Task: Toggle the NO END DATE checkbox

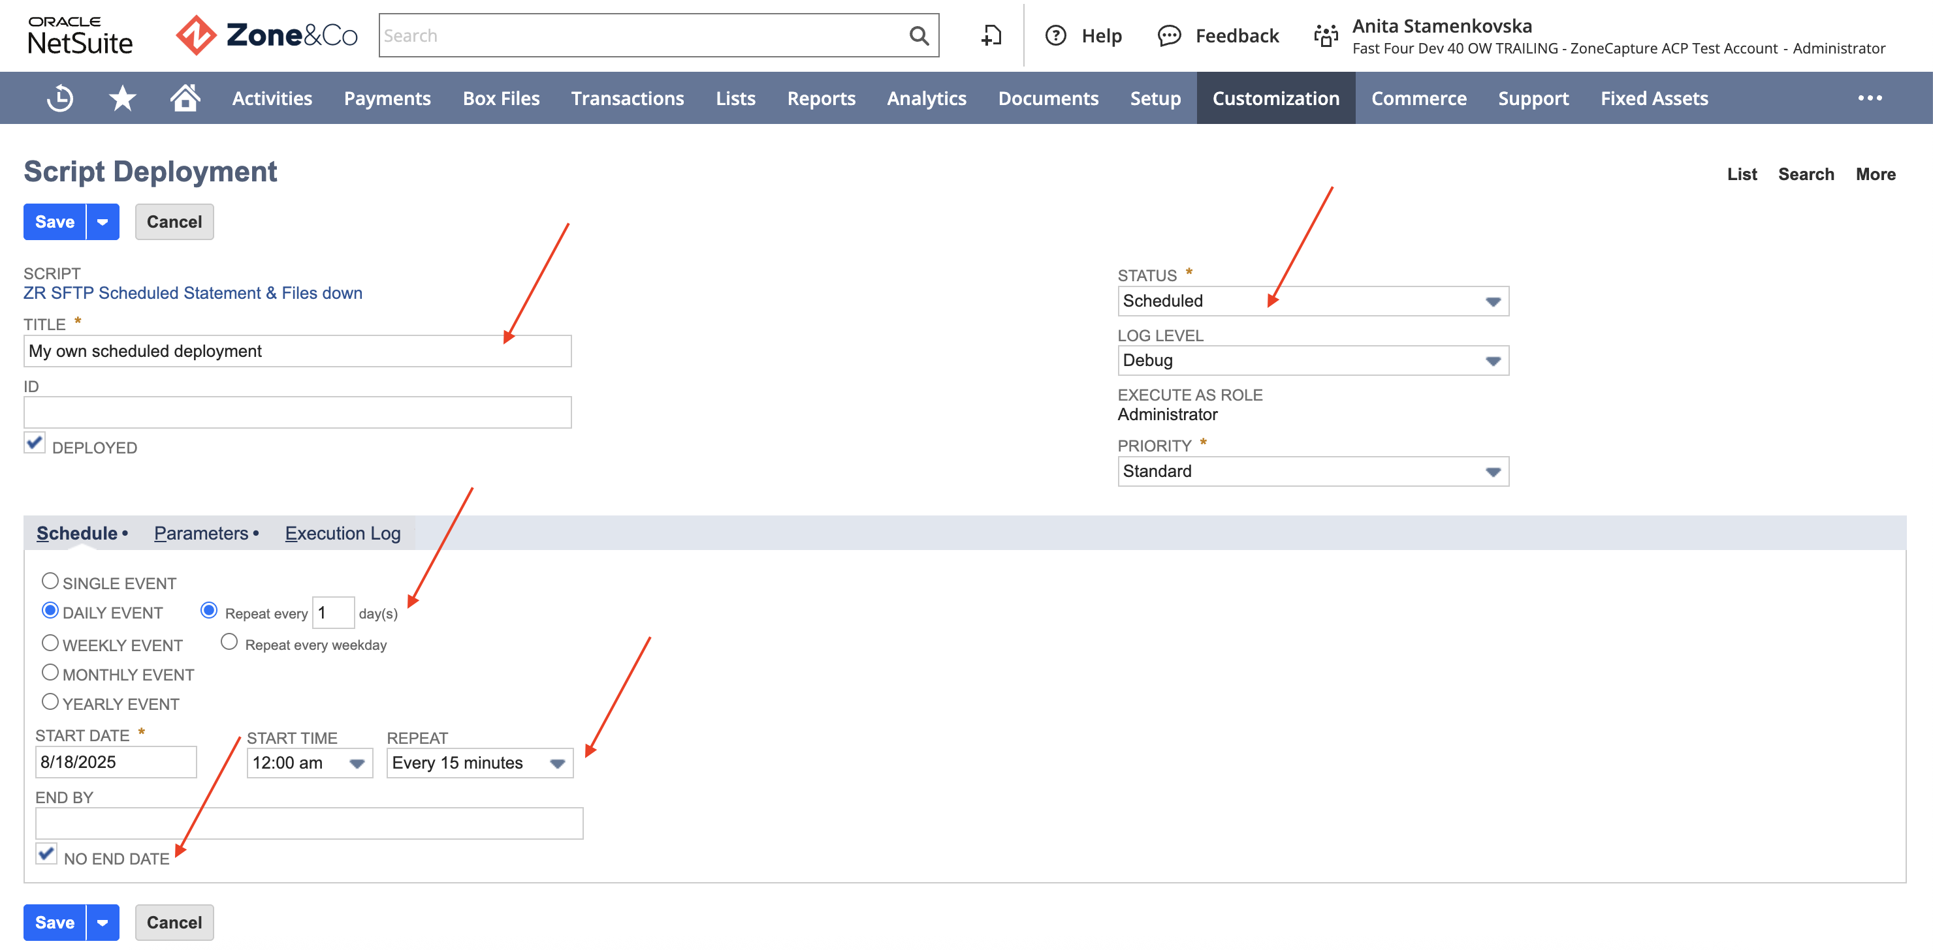Action: tap(46, 854)
